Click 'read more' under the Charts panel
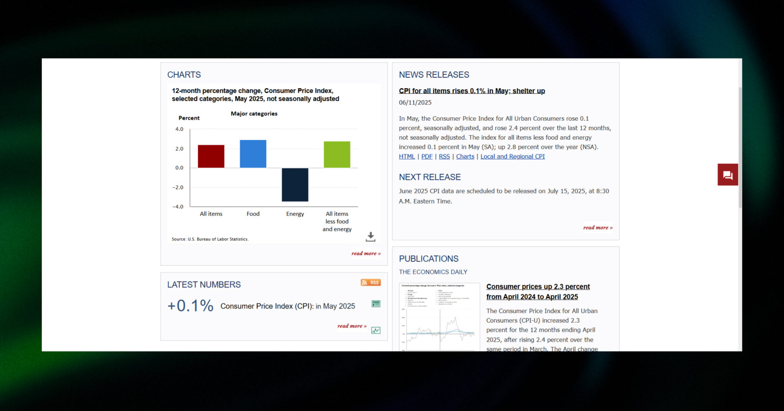 coord(365,253)
